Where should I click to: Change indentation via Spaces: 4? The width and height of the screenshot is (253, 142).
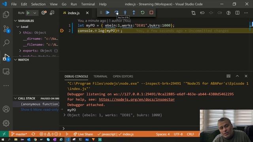click(x=163, y=134)
